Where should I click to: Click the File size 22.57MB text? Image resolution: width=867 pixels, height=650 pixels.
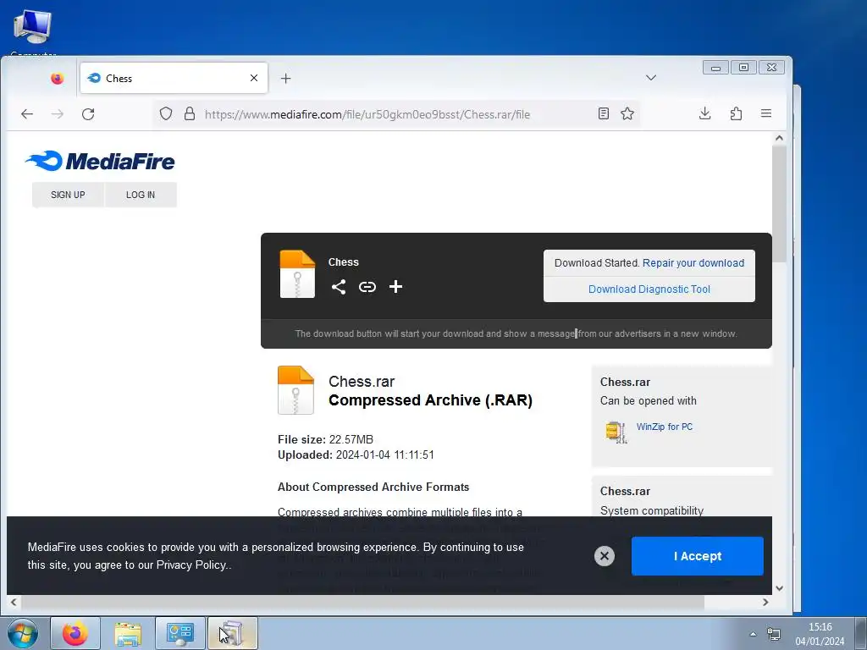(x=325, y=439)
